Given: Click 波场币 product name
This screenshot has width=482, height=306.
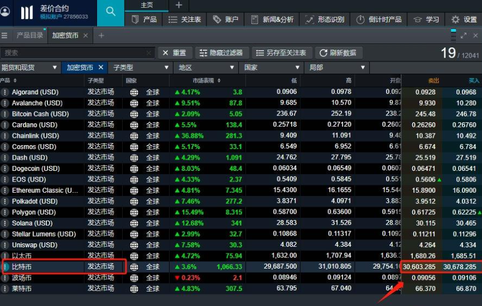Looking at the screenshot, I should click(22, 278).
